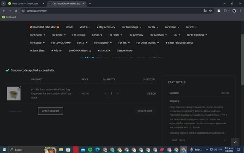
Task: Close the Verify Codes SimplyCodes tab
Action: coord(43,3)
